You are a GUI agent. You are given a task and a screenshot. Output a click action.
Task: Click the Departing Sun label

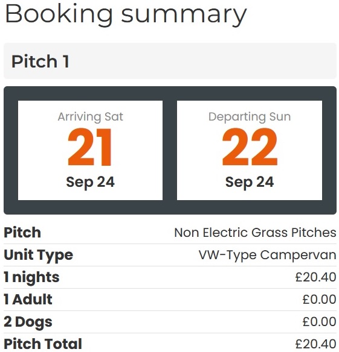250,117
